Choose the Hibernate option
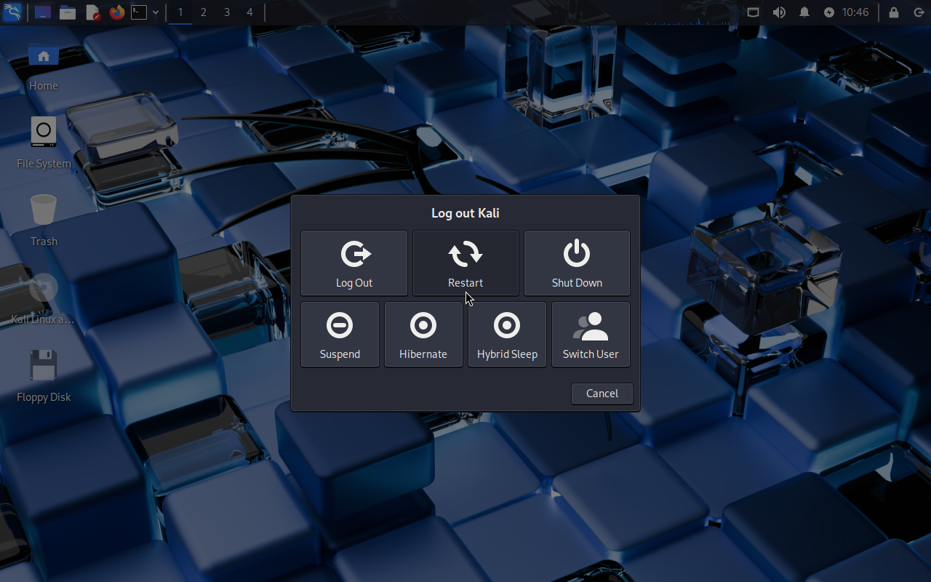Screen dimensions: 931x582 tap(423, 335)
